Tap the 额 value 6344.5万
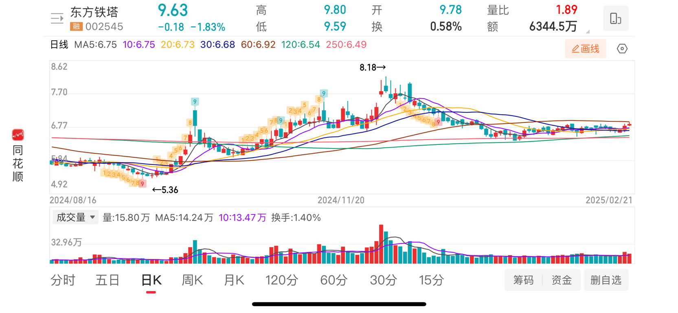The height and width of the screenshot is (313, 678). coord(553,27)
